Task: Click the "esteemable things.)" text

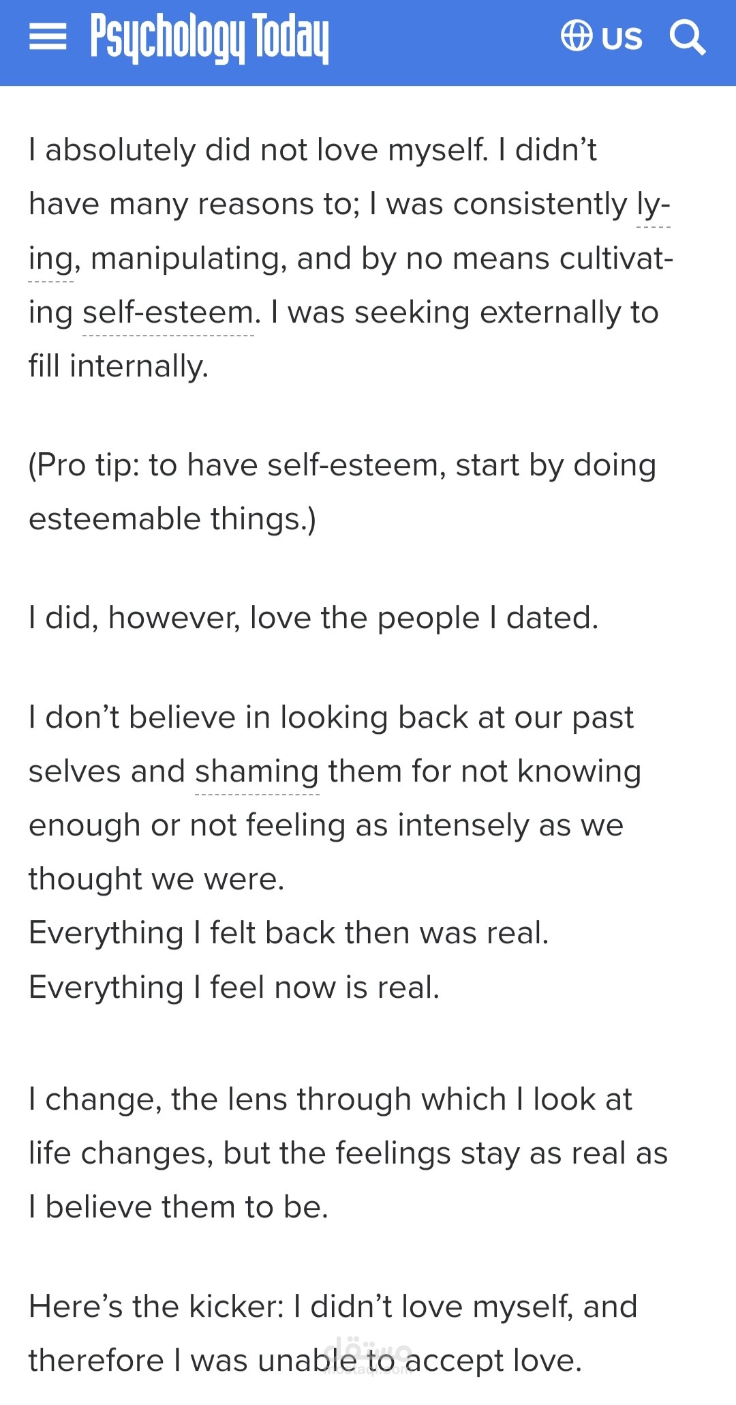Action: click(172, 520)
